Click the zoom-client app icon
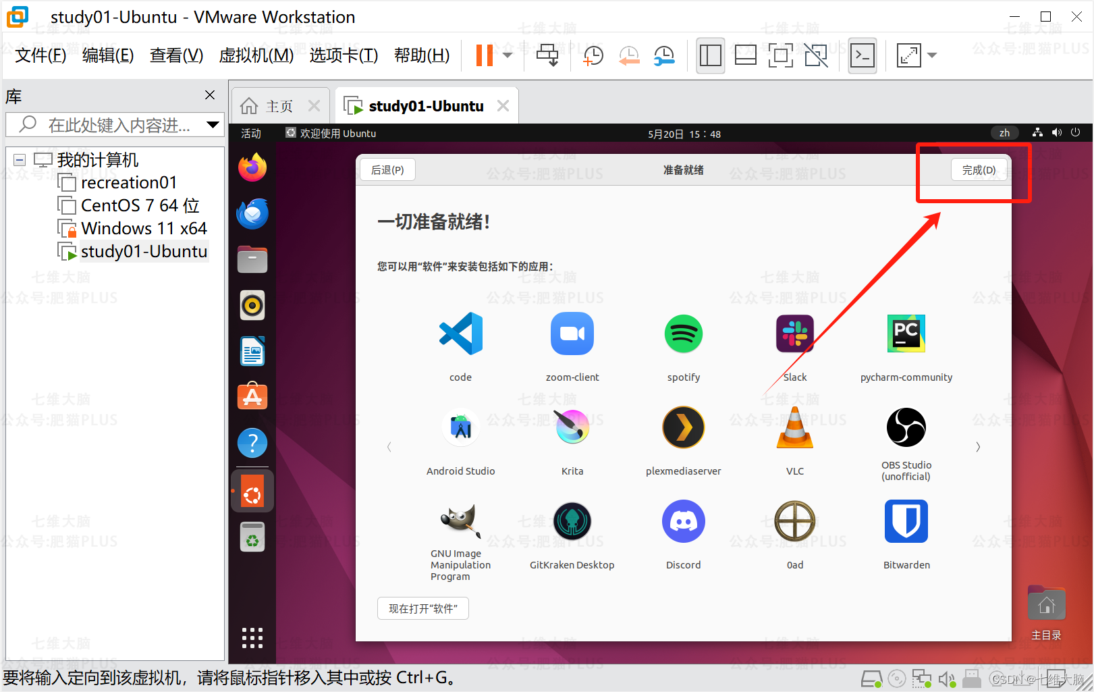The height and width of the screenshot is (692, 1094). click(572, 334)
